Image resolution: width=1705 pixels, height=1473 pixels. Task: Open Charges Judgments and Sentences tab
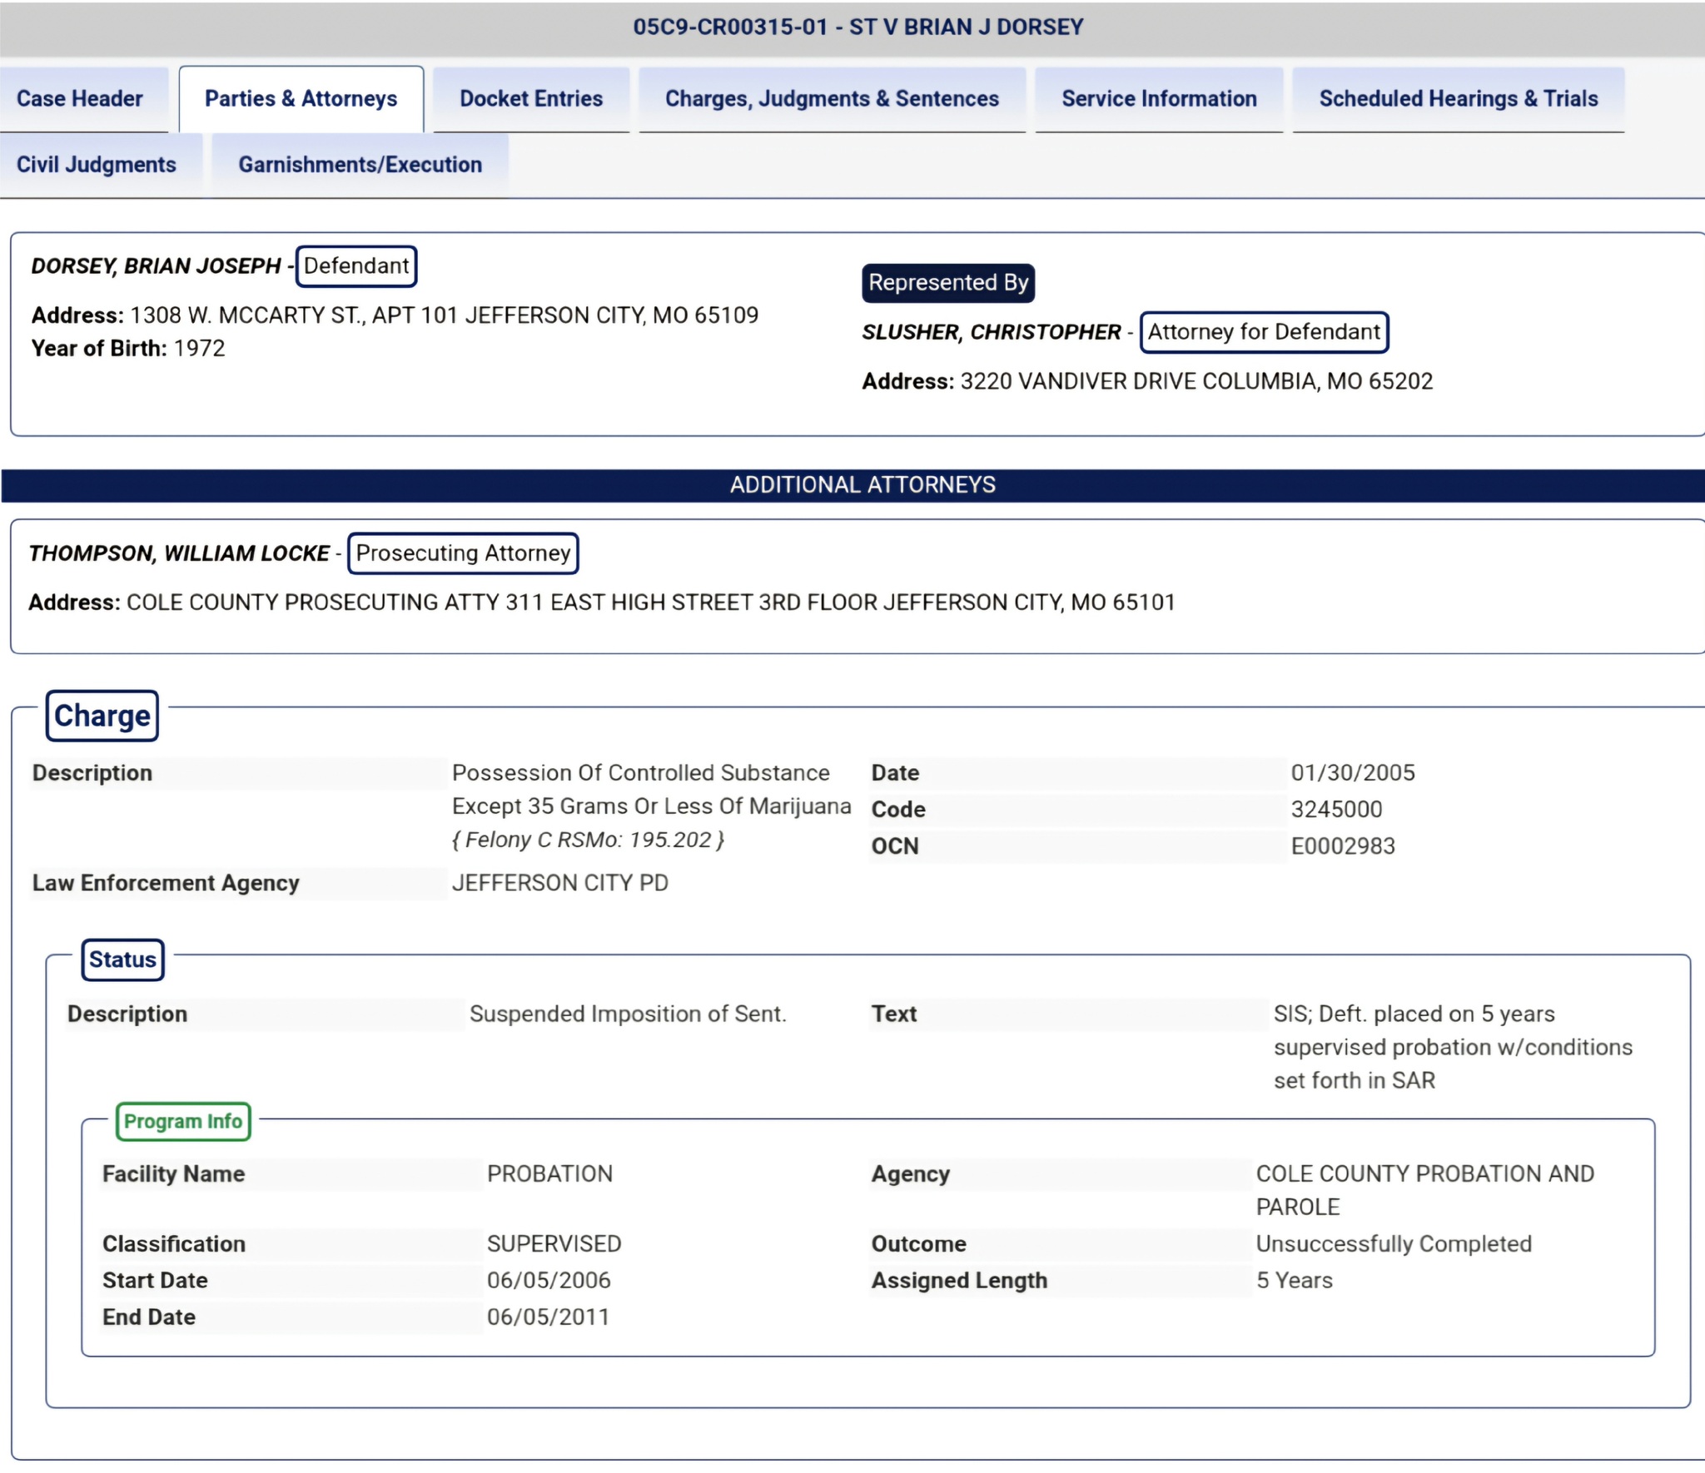point(831,97)
